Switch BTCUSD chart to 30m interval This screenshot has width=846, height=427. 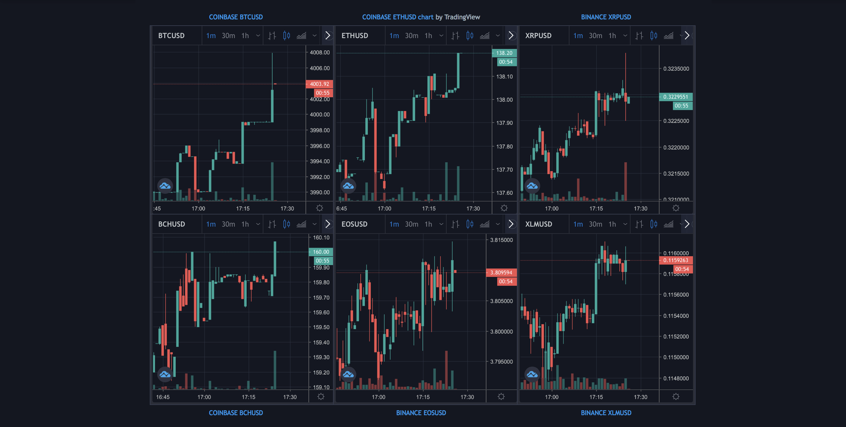click(228, 35)
